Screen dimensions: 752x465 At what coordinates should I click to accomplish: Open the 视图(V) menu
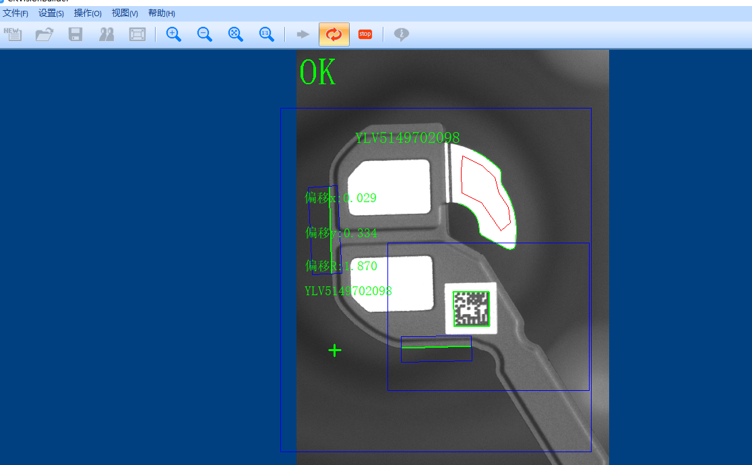click(x=125, y=13)
